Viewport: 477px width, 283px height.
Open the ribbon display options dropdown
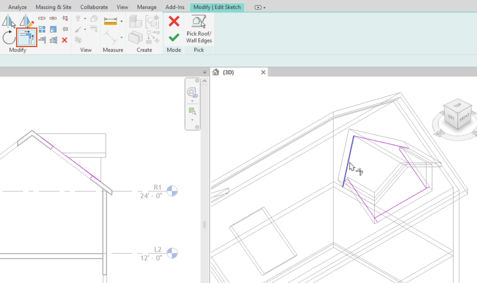click(x=260, y=7)
